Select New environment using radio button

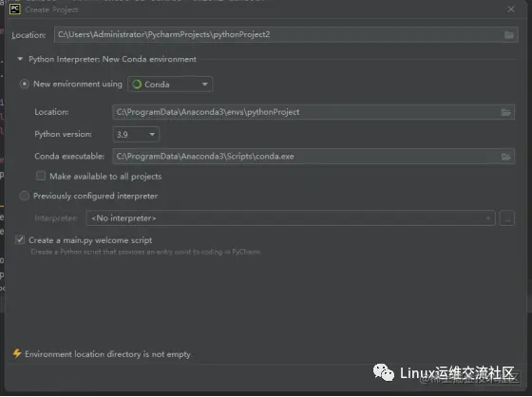pos(25,84)
